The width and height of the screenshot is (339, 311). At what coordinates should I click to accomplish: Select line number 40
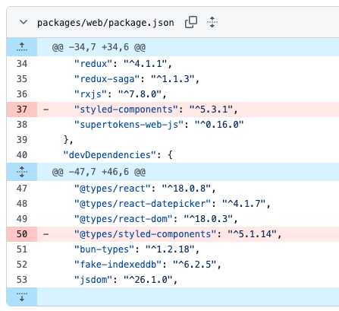22,155
